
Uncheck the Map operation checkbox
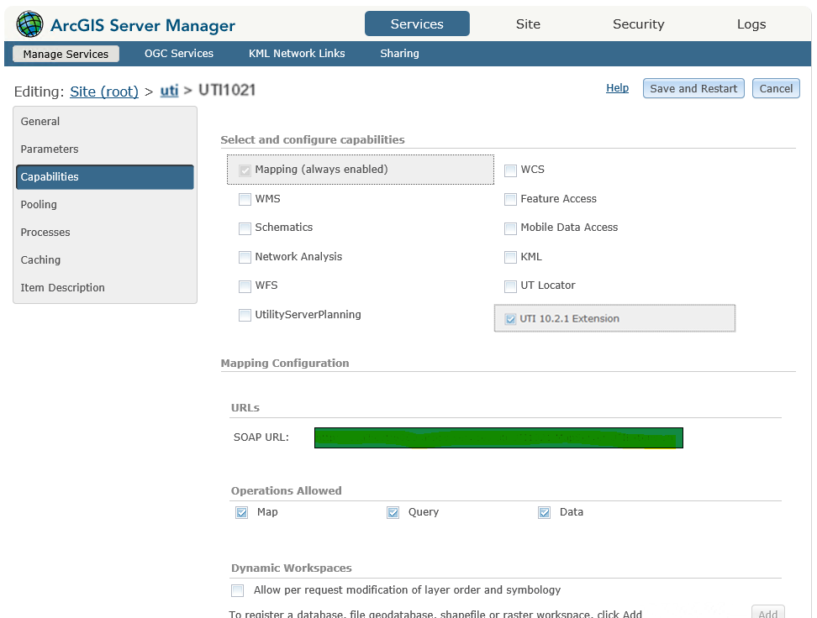(242, 513)
